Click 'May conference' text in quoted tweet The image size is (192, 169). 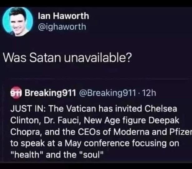pos(97,143)
